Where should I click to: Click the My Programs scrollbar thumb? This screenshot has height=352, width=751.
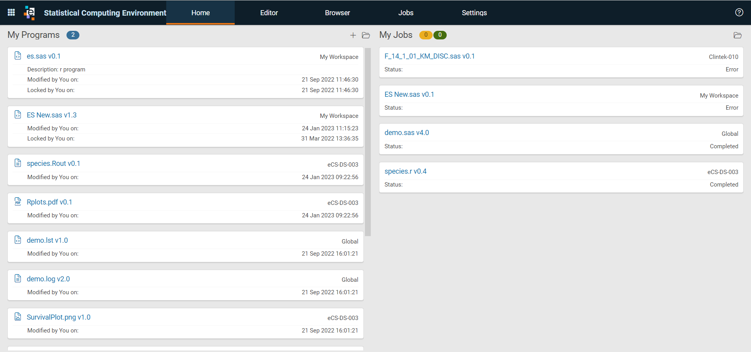pos(368,142)
